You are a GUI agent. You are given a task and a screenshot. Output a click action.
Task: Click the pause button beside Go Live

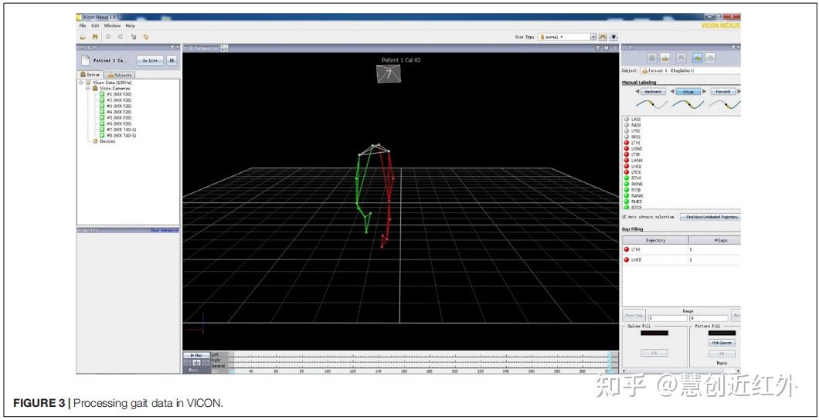[x=171, y=60]
